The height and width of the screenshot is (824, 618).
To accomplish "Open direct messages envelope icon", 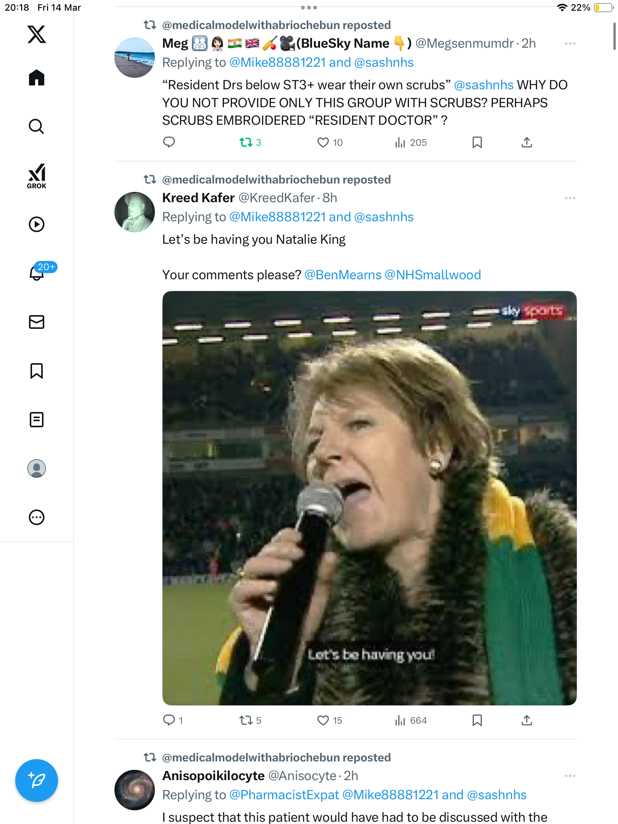I will point(37,322).
